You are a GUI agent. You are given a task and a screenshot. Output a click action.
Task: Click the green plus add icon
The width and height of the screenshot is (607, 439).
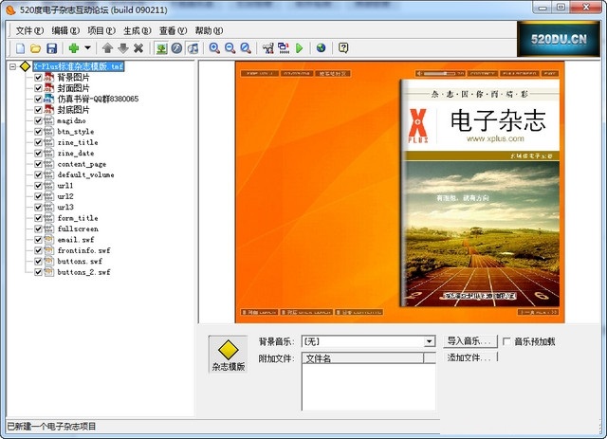pos(73,47)
